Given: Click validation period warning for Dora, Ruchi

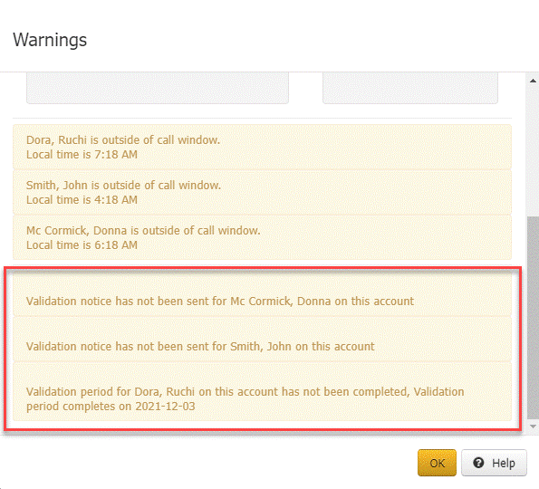Looking at the screenshot, I should tap(263, 391).
